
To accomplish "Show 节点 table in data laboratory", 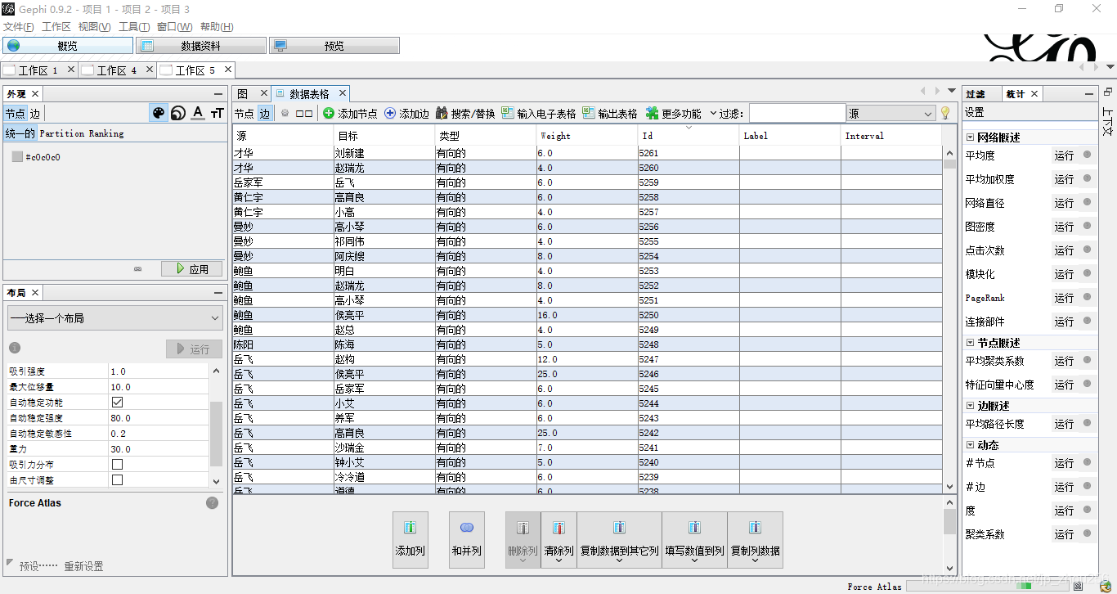I will (x=244, y=114).
